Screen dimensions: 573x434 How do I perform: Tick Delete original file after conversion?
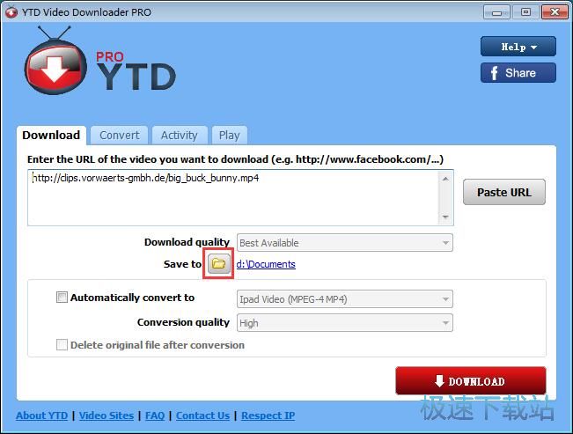pos(62,345)
